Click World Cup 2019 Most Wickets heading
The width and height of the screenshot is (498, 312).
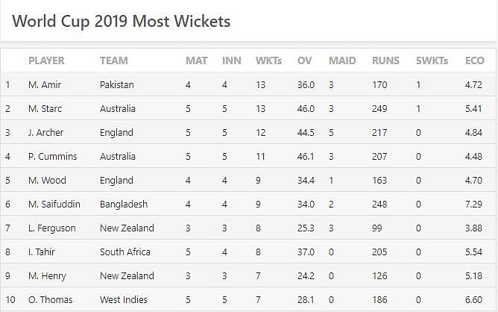coord(122,22)
